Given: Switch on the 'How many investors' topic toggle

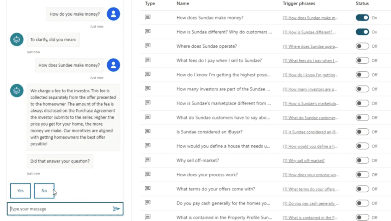Looking at the screenshot, I should (x=362, y=89).
